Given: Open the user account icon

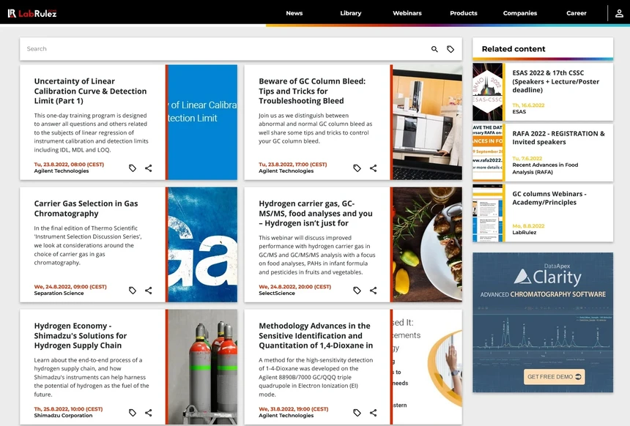Looking at the screenshot, I should tap(619, 13).
